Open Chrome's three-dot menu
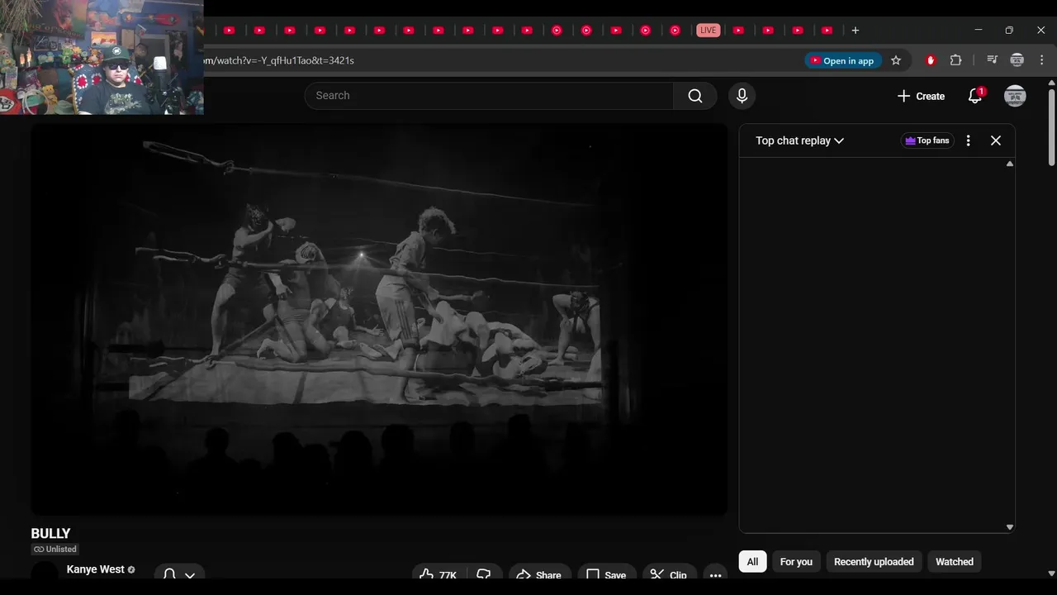The height and width of the screenshot is (595, 1057). click(1042, 60)
